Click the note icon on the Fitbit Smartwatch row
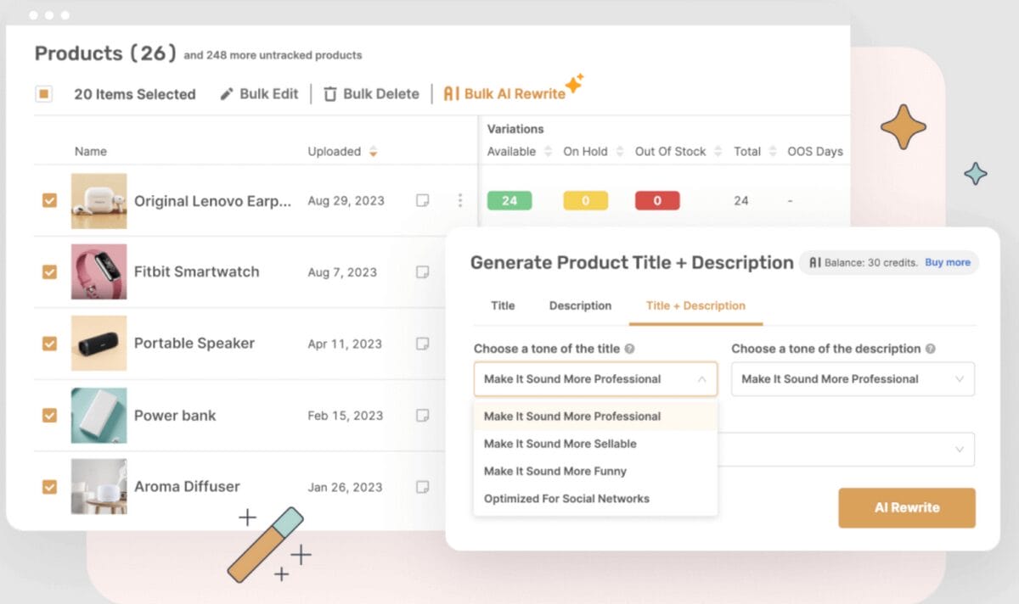This screenshot has height=604, width=1019. point(422,271)
